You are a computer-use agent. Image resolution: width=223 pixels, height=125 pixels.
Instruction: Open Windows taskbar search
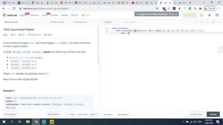tap(12, 122)
